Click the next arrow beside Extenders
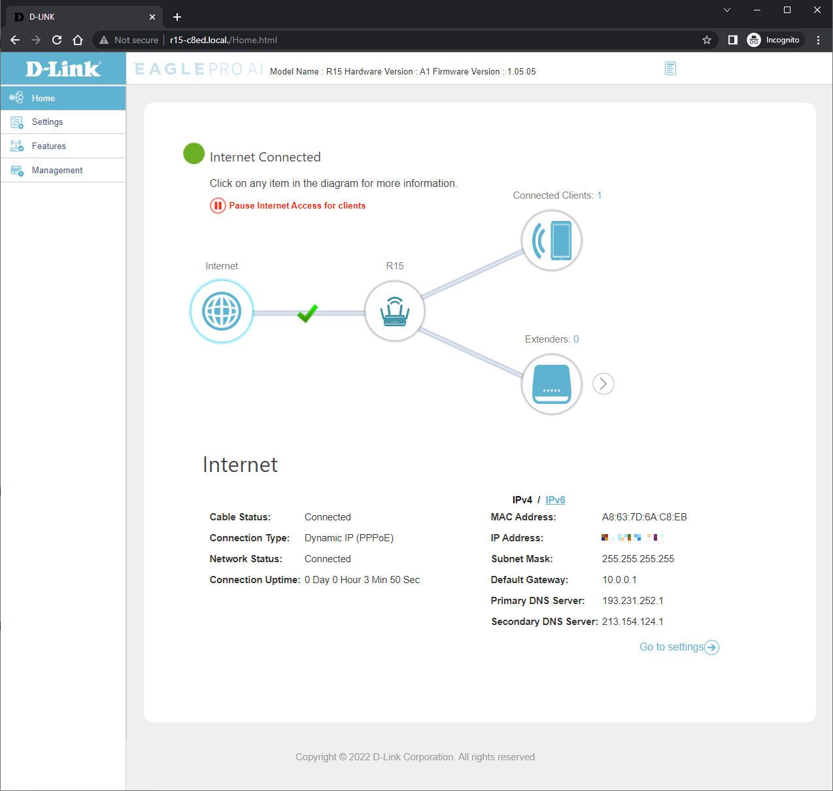Screen dimensions: 833x791 point(603,384)
